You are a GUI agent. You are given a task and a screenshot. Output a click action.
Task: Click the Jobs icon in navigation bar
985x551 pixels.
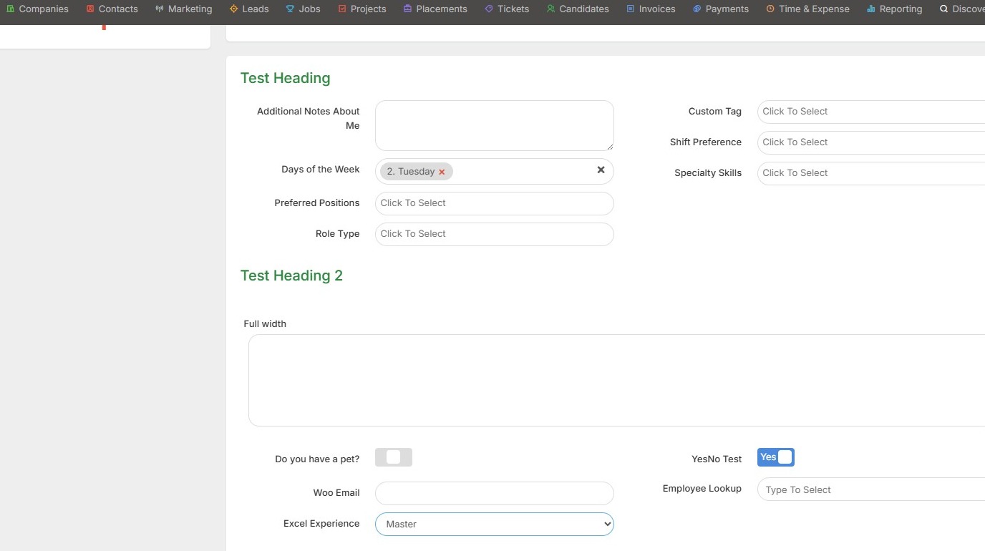tap(290, 9)
